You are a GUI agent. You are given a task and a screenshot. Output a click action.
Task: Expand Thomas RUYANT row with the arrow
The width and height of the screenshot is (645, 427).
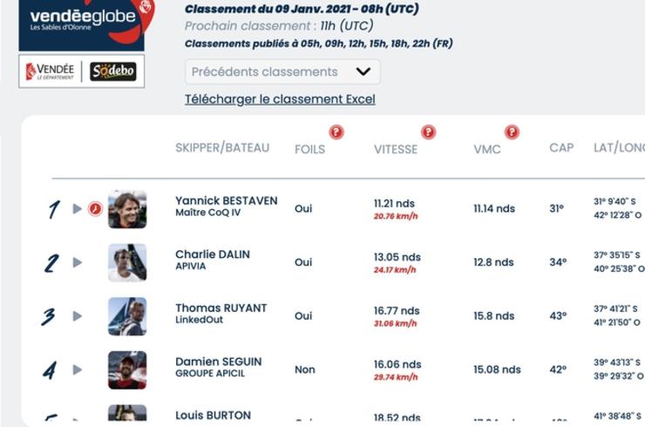(77, 316)
